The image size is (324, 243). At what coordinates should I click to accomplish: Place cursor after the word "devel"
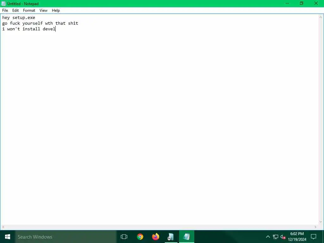tap(56, 29)
